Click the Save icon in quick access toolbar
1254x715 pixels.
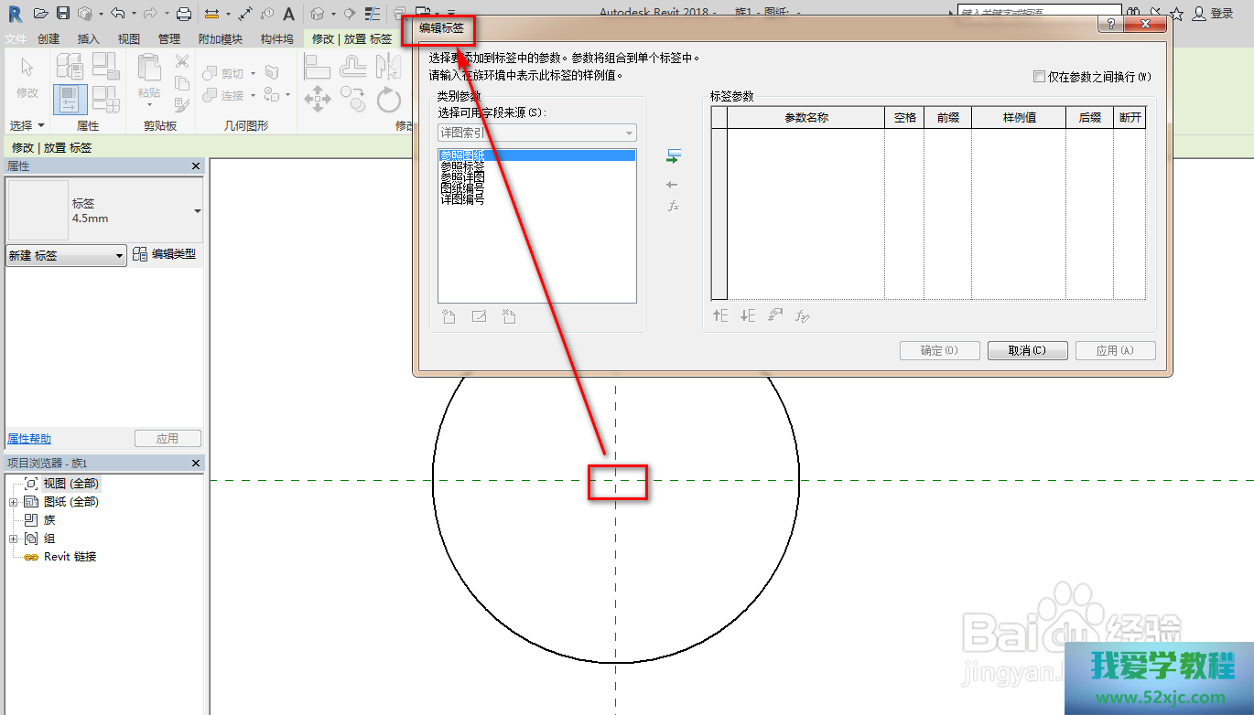click(63, 14)
